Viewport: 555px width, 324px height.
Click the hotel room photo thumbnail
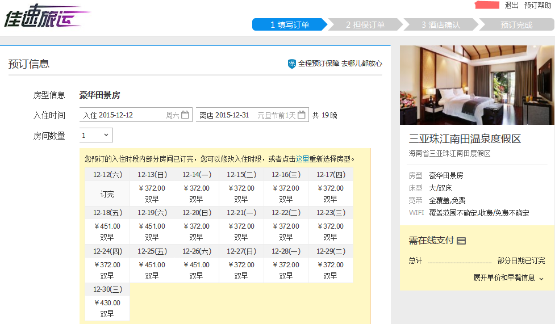click(477, 85)
